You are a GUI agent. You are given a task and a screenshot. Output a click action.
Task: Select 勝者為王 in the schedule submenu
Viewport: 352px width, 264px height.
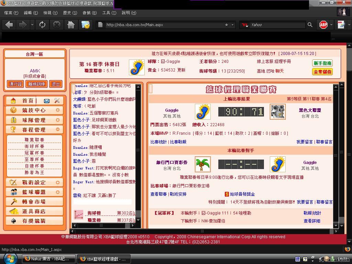click(34, 173)
